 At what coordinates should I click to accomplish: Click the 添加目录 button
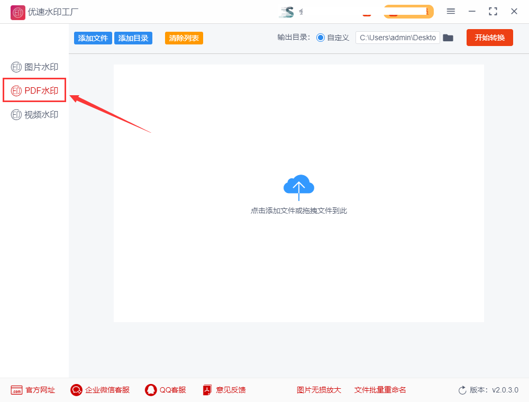(133, 38)
